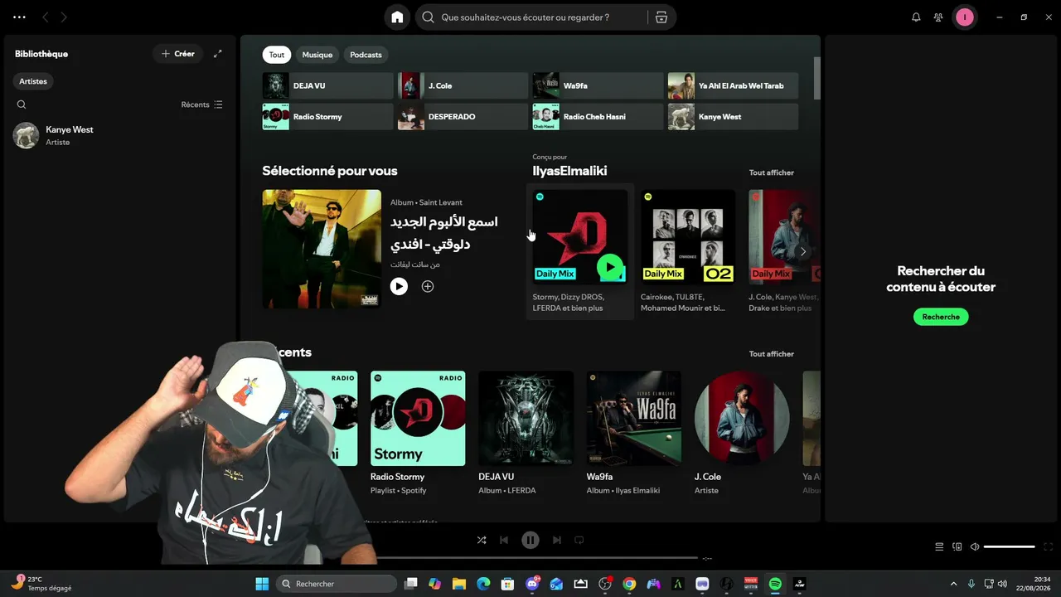
Task: Open Ya Ahl El Arab Wel Tarab tile
Action: [734, 85]
